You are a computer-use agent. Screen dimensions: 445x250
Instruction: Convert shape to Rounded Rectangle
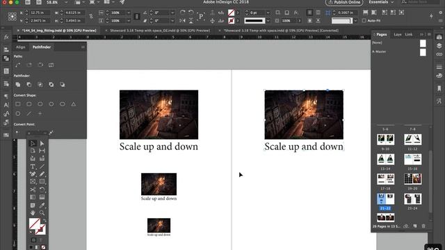(x=29, y=104)
